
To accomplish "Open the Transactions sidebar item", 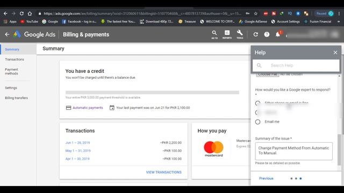I will pyautogui.click(x=15, y=60).
